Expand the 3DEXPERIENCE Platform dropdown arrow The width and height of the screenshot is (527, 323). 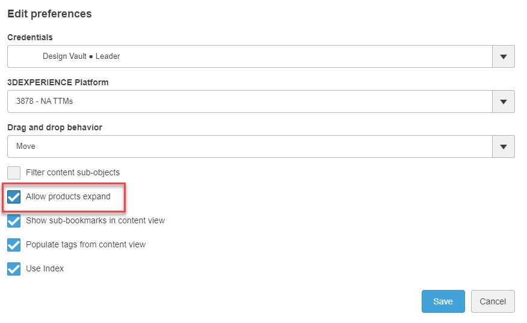click(504, 101)
